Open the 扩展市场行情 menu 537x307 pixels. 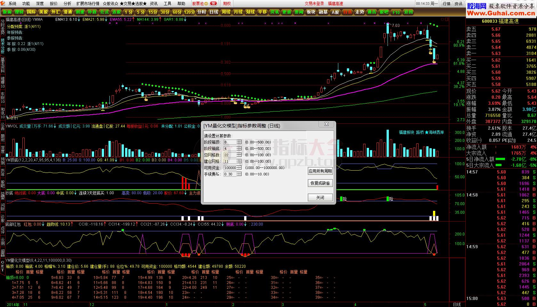click(88, 4)
